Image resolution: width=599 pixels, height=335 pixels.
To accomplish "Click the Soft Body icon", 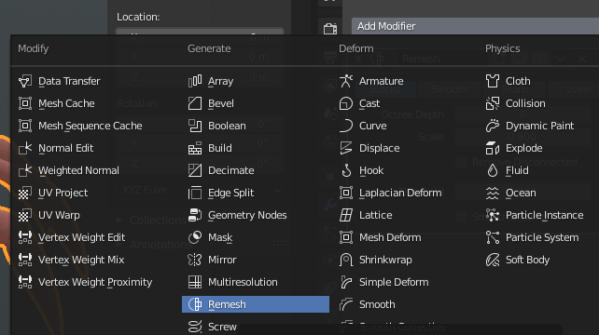I will 493,260.
